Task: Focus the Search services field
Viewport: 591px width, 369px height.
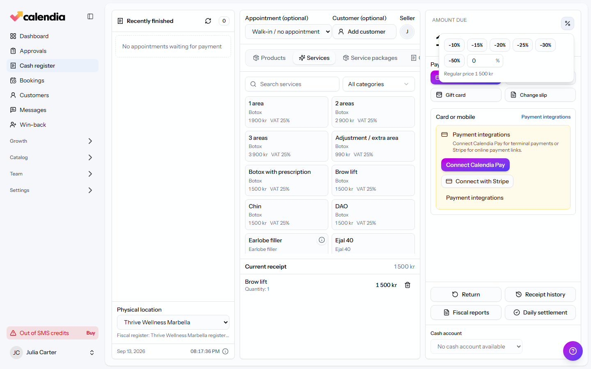Action: coord(292,84)
